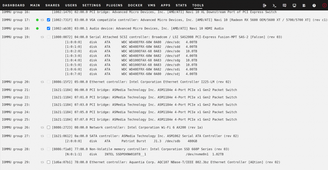
Task: Click the /dev/sdc disk row
Action: 131,42
